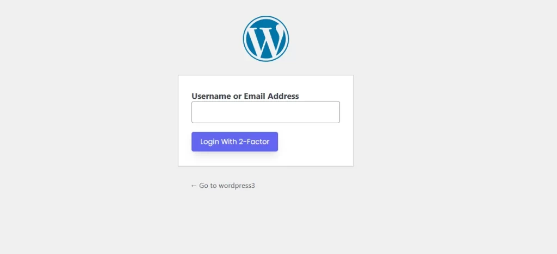Open WordPress.org via the blue W emblem

coord(265,39)
